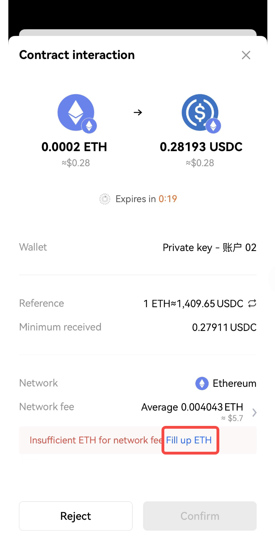Tap the 0.0002 ETH amount
The image size is (275, 546).
pos(74,147)
